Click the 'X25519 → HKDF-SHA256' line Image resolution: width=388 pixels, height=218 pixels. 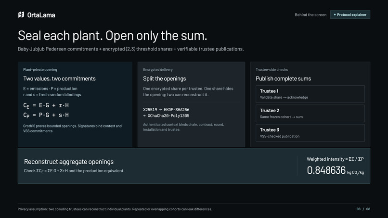(166, 110)
